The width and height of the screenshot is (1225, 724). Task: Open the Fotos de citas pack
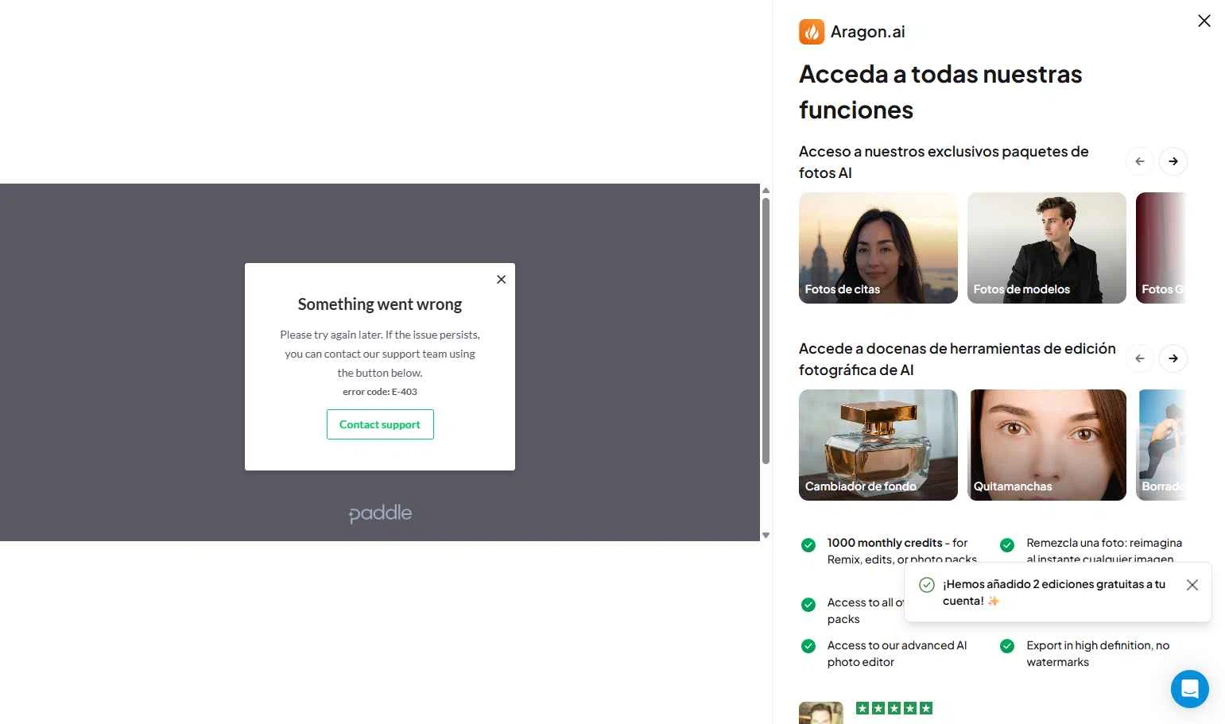[878, 248]
